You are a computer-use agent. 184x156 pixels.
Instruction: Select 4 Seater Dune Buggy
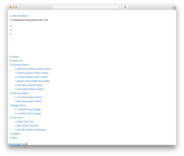tap(29, 114)
